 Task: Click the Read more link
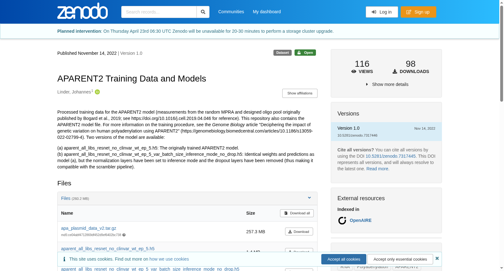[x=377, y=169]
